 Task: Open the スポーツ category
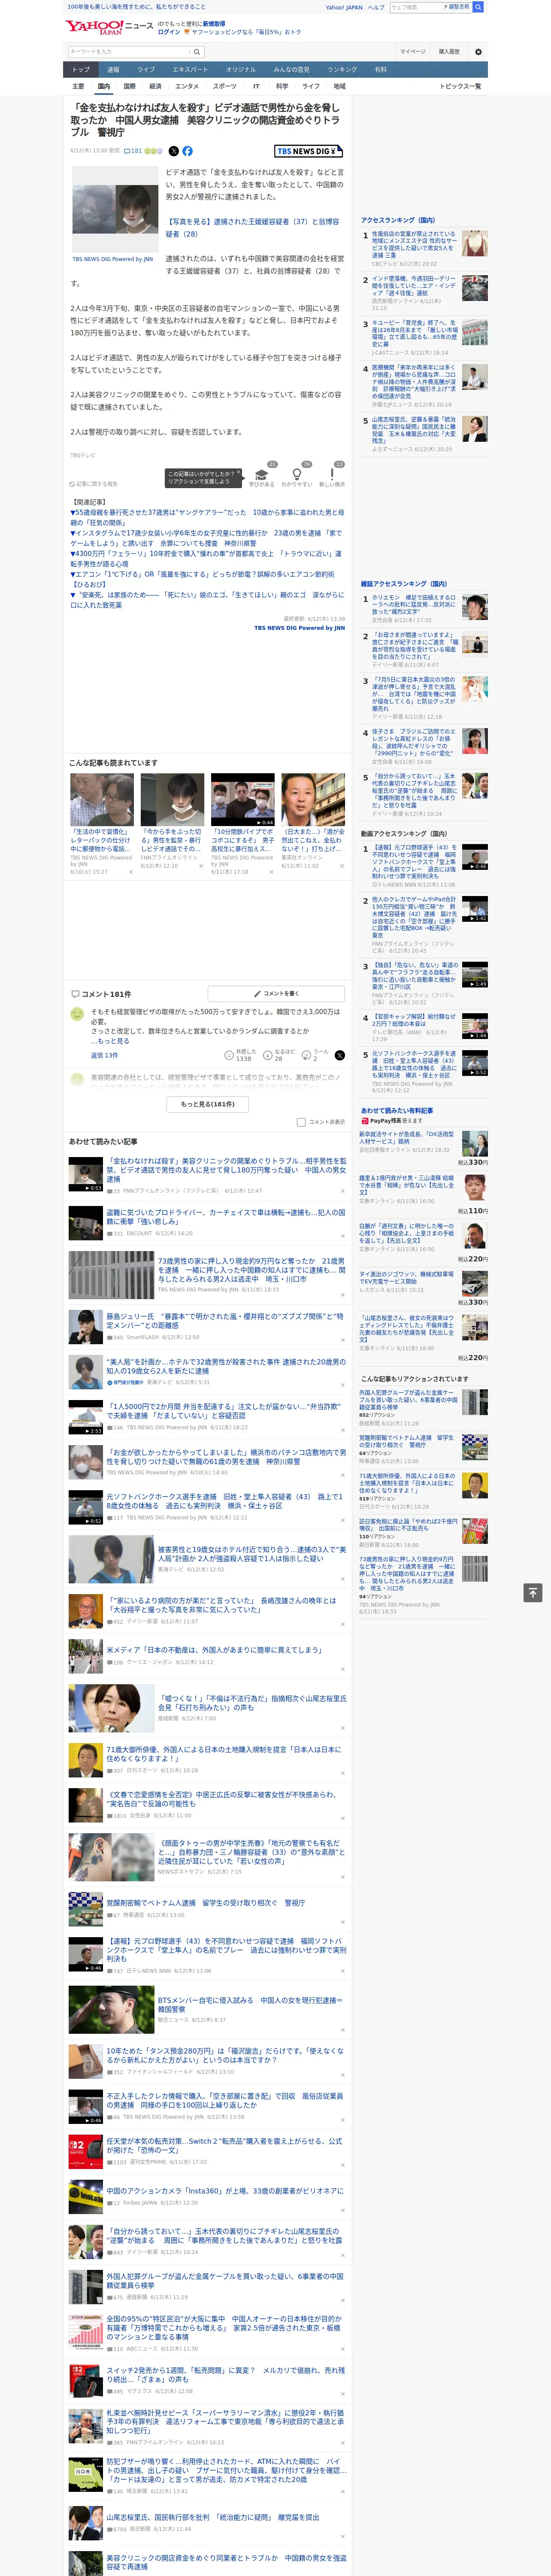coord(225,86)
